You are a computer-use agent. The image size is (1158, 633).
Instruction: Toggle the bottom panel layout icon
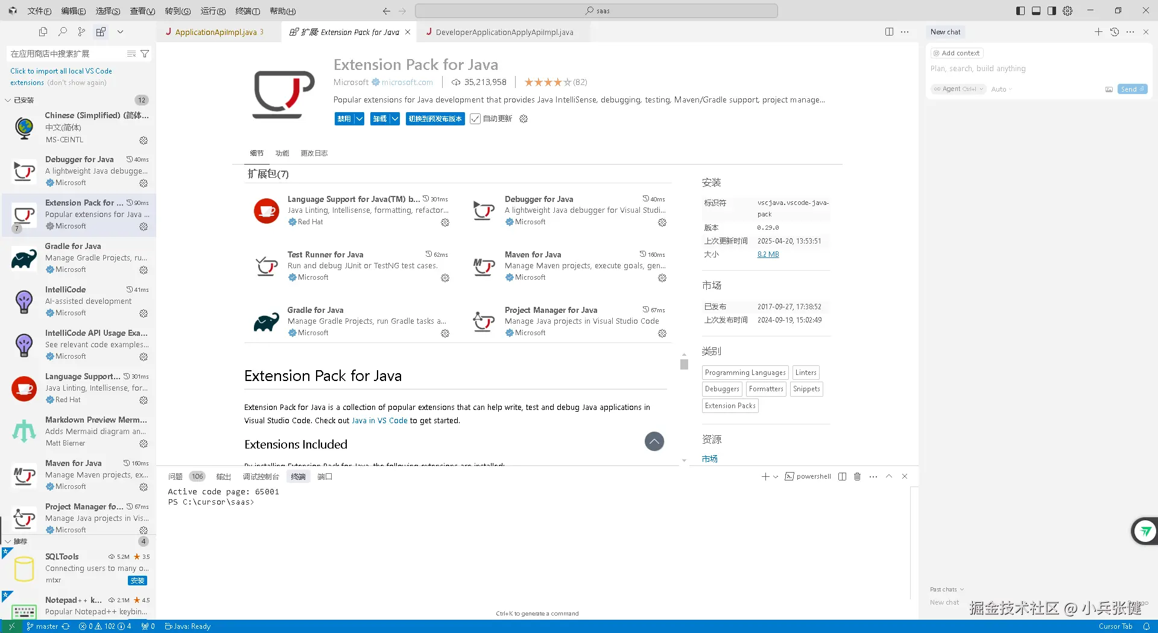coord(1036,11)
